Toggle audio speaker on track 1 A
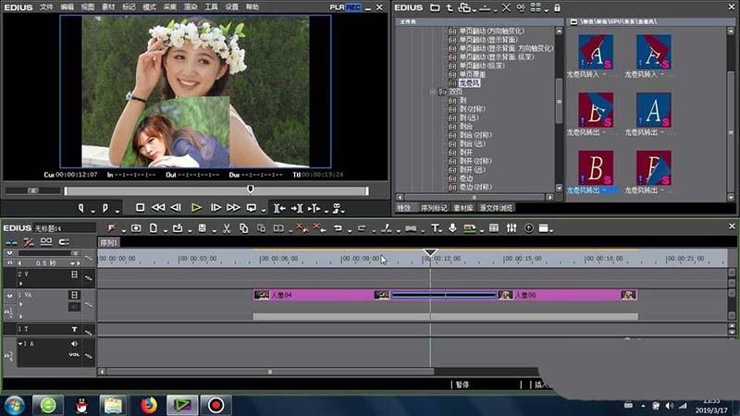Screen dimensions: 740x416 coord(74,344)
